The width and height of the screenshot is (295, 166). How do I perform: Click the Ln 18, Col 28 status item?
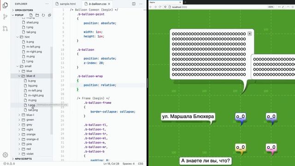point(111,164)
